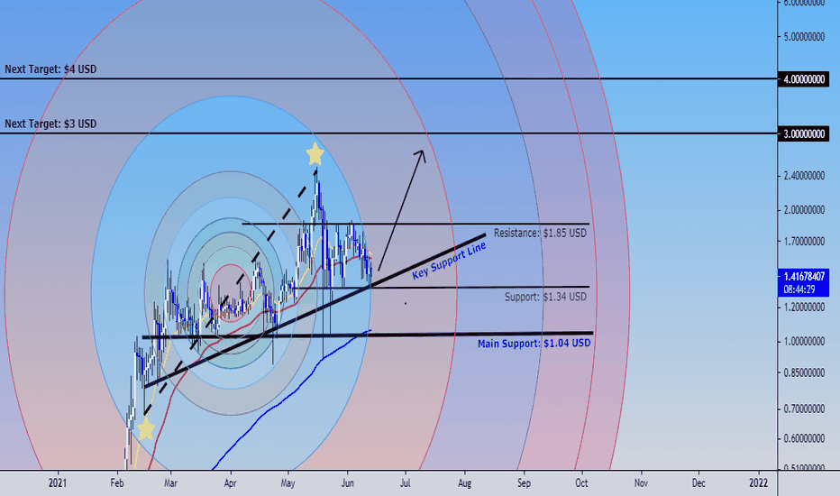Click the 1.70000000 axis price value
This screenshot has width=840, height=496.
click(804, 242)
